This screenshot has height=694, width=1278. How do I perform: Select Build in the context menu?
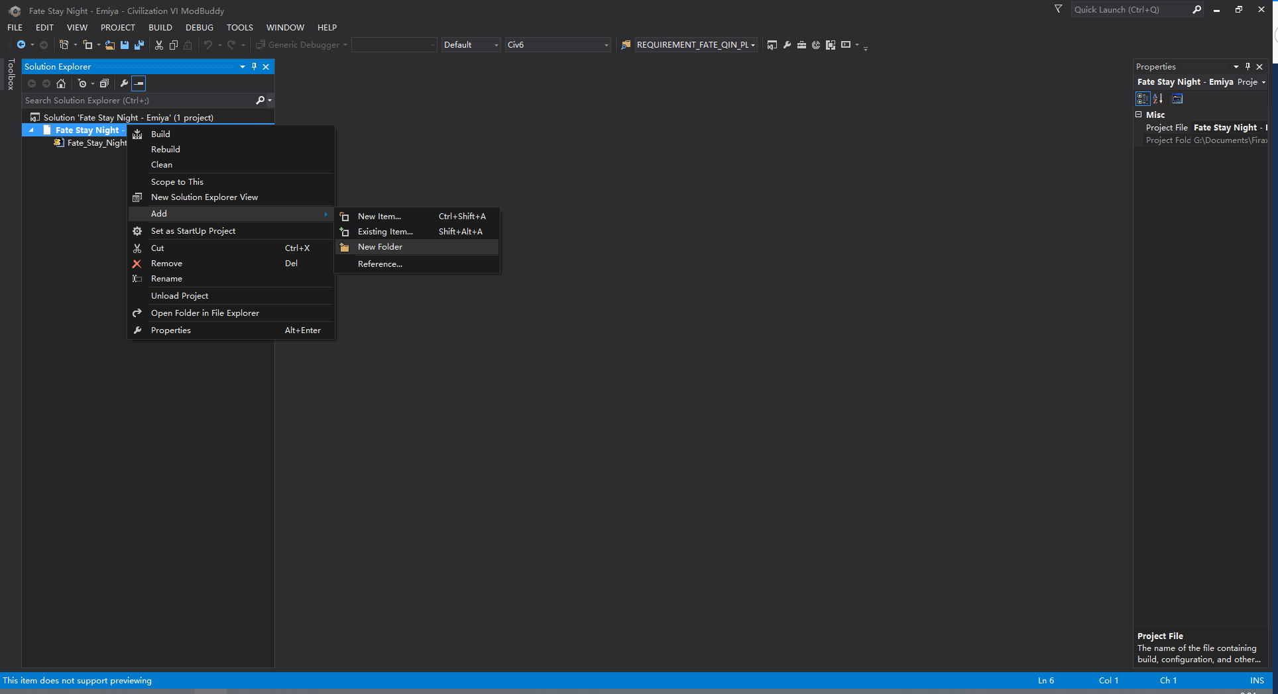[x=231, y=134]
